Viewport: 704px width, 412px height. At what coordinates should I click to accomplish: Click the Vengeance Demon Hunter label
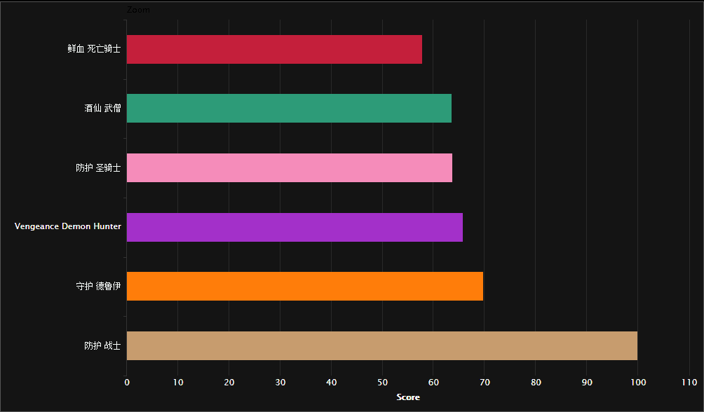[68, 226]
